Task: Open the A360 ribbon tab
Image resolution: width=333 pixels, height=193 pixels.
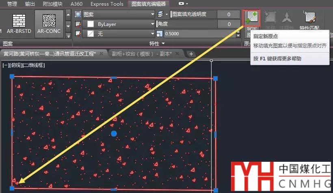Action: pyautogui.click(x=76, y=4)
